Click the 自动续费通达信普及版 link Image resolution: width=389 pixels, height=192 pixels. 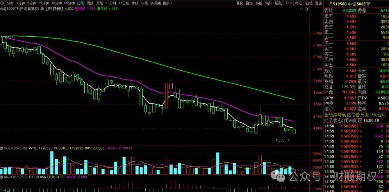click(x=346, y=115)
